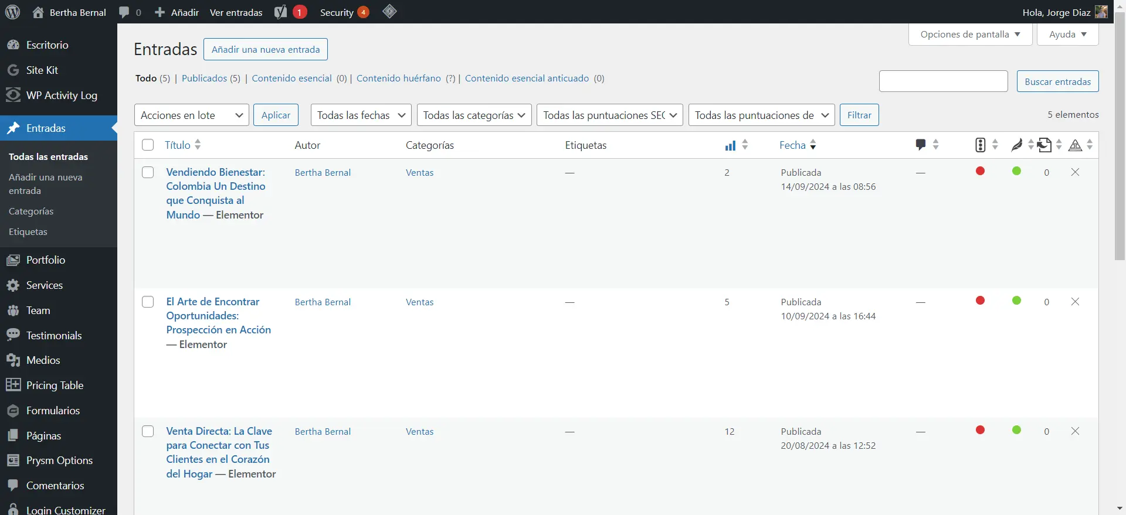Click the red SEO score dot of first post
Viewport: 1126px width, 515px height.
(x=980, y=171)
